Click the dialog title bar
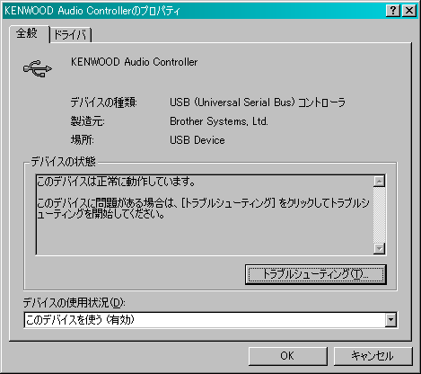This screenshot has width=421, height=374. [195, 11]
